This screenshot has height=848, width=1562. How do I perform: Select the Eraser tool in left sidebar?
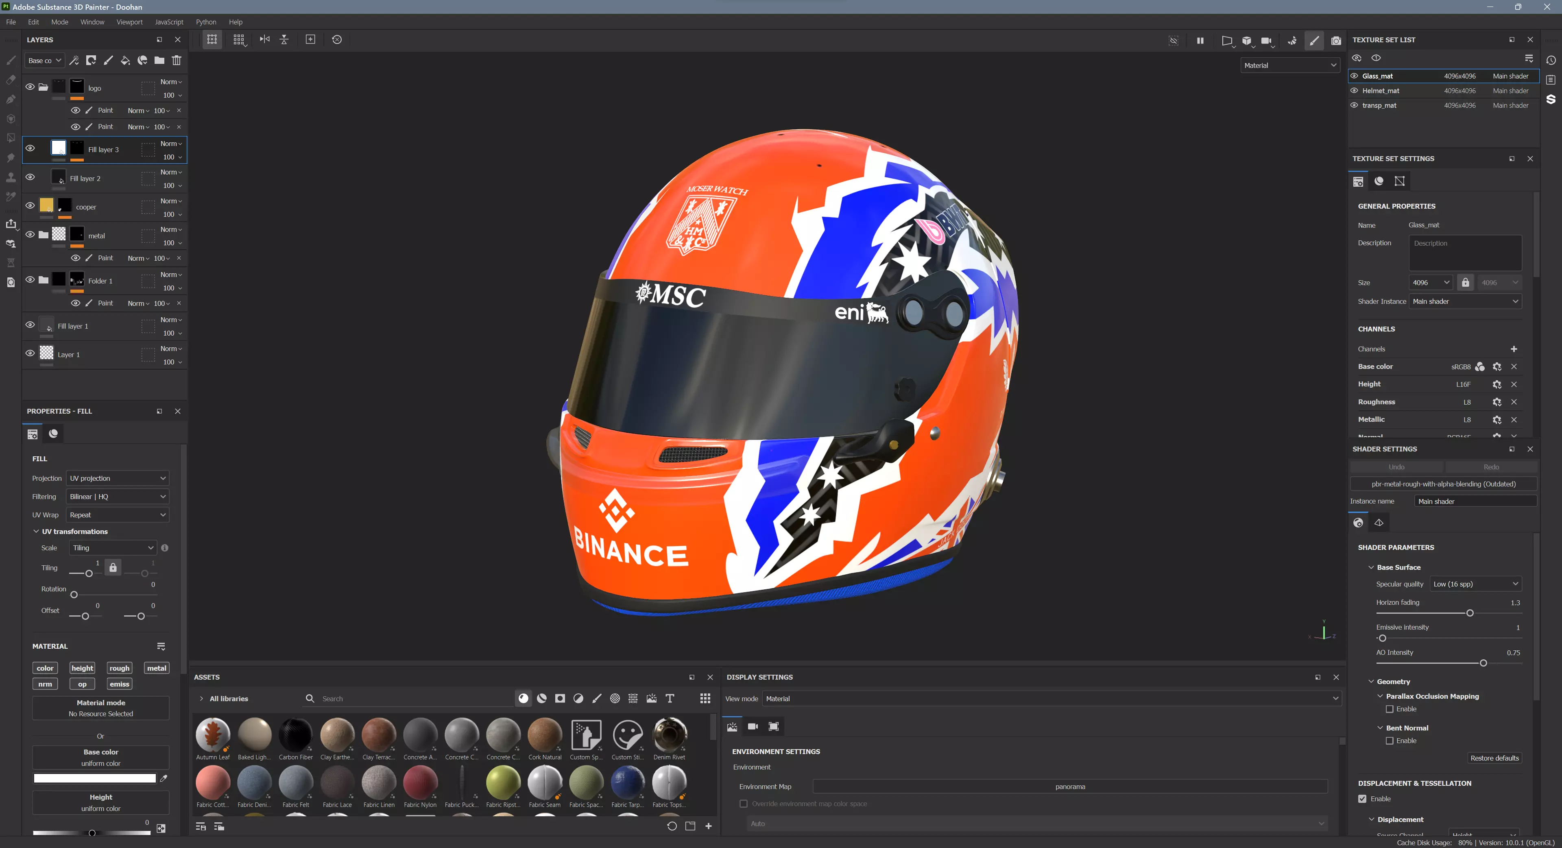tap(10, 79)
